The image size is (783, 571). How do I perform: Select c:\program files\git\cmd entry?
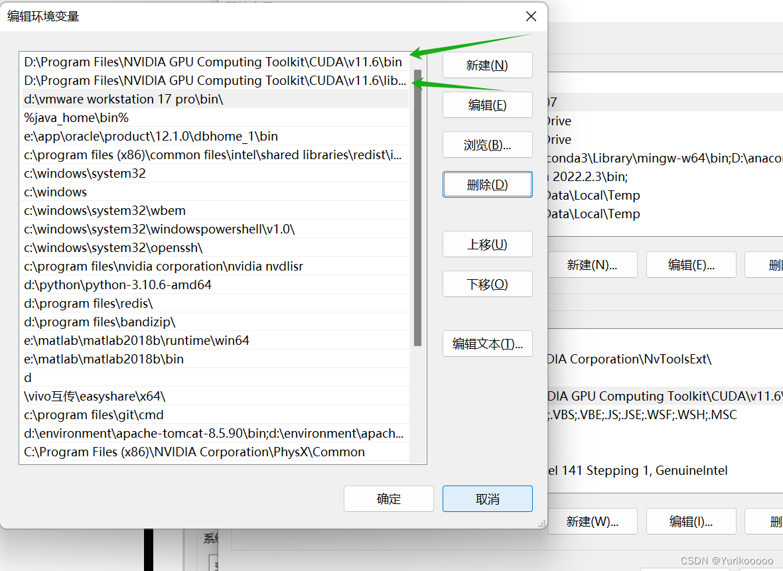point(216,414)
